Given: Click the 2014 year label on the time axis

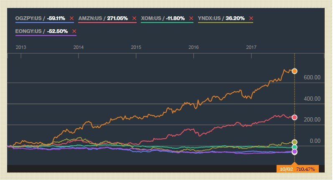Looking at the screenshot, I should pyautogui.click(x=79, y=47).
